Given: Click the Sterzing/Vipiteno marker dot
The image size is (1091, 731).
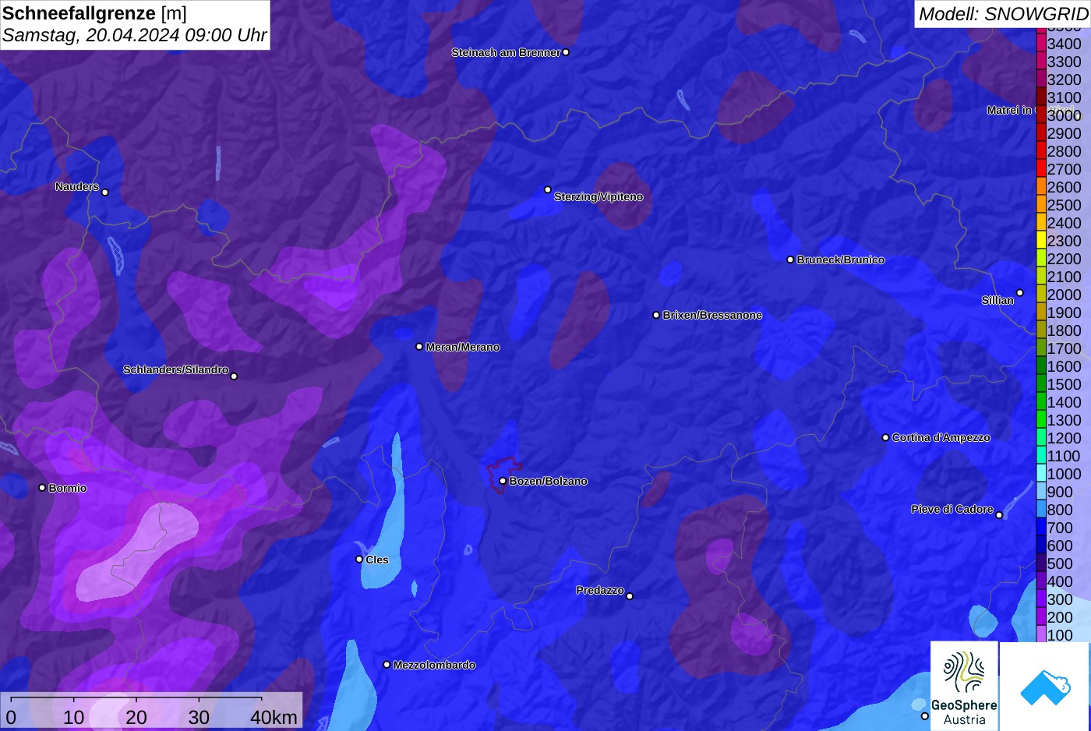Looking at the screenshot, I should tap(548, 189).
